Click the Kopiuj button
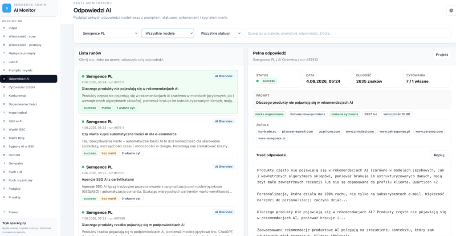Viewport: 456px width, 236px height. [x=439, y=155]
